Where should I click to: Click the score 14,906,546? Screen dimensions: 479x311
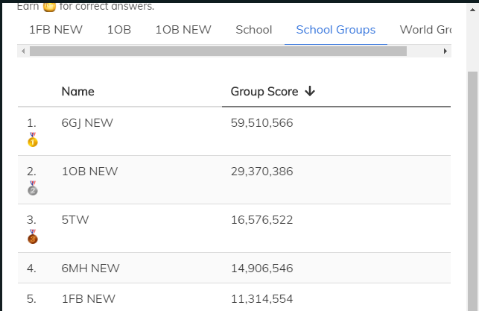261,268
